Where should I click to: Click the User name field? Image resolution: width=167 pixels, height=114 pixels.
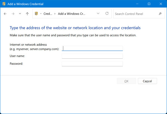click(92, 56)
